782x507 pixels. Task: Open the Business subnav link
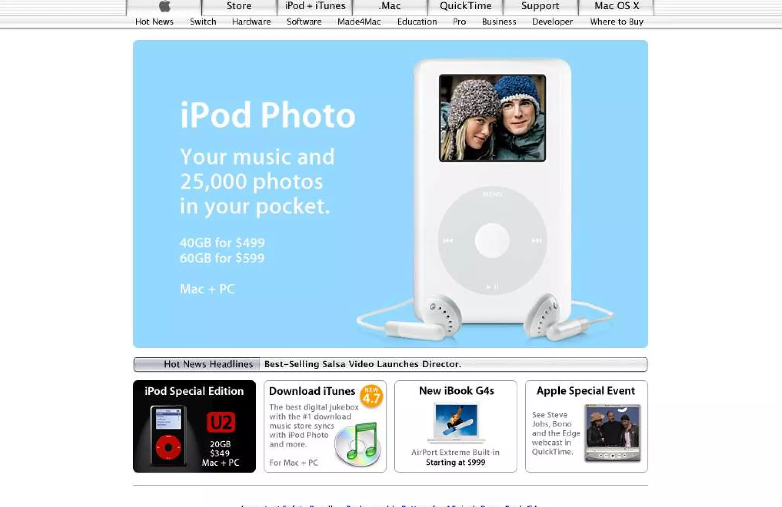click(x=499, y=22)
